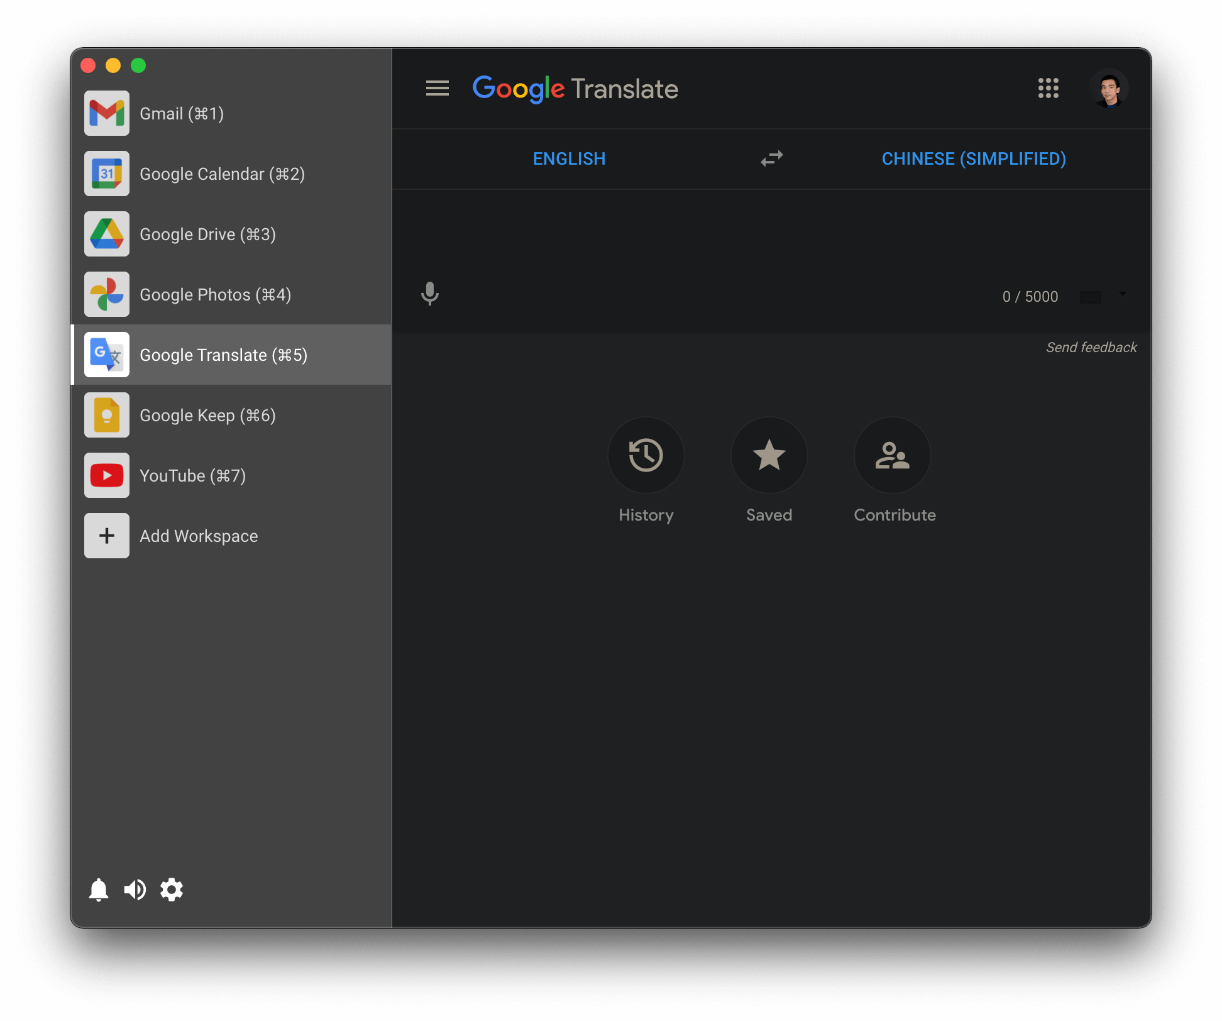This screenshot has width=1222, height=1021.
Task: Click Send feedback link
Action: [x=1091, y=347]
